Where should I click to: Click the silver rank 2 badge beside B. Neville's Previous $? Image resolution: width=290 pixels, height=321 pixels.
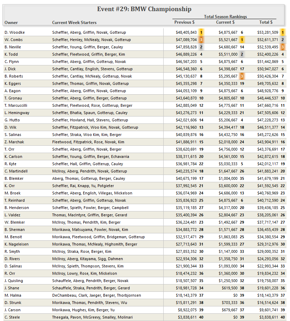[201, 47]
